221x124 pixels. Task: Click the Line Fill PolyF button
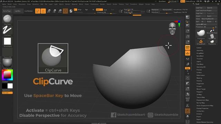click(x=188, y=100)
